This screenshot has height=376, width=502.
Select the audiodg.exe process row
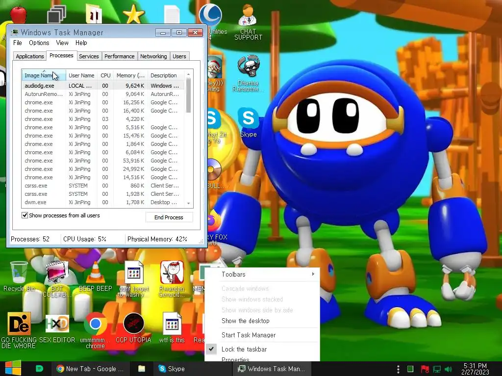(x=103, y=86)
